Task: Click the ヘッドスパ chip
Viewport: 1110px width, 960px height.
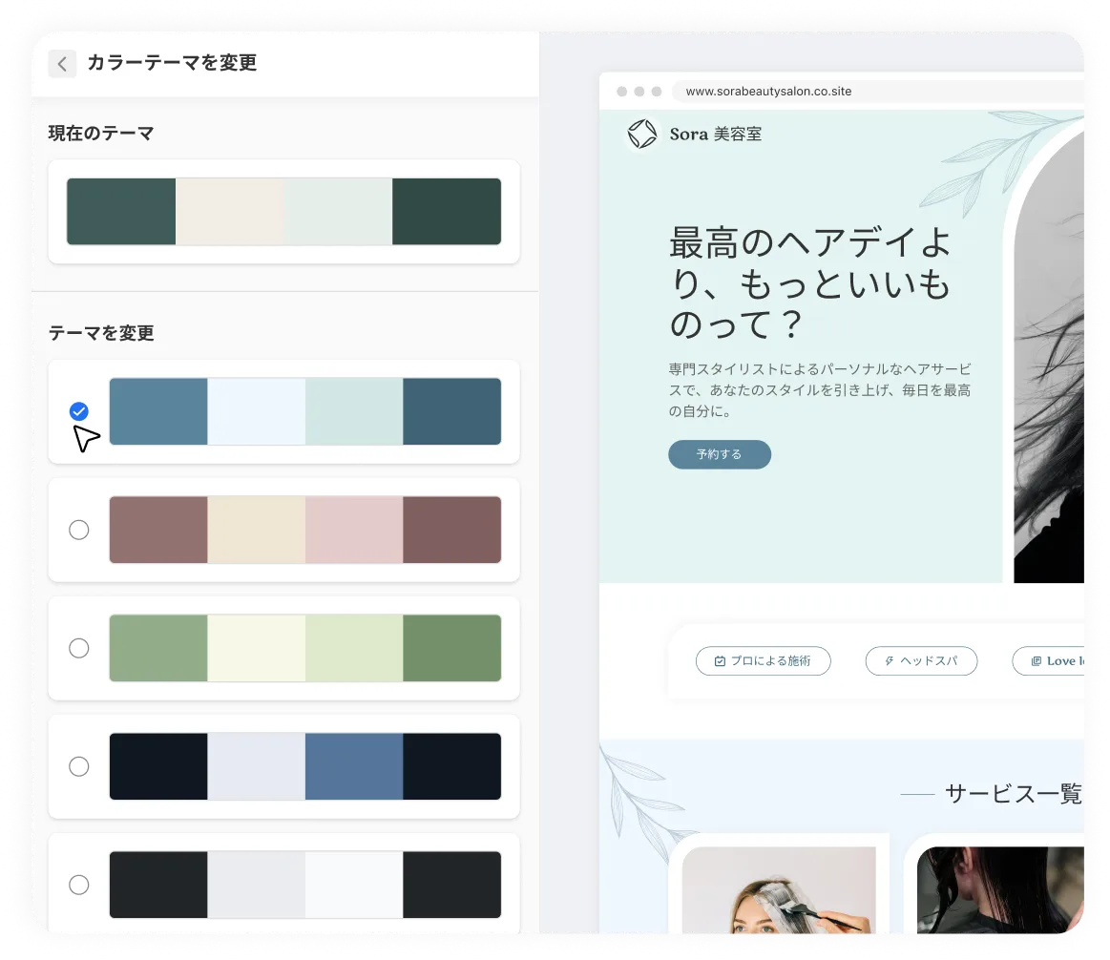Action: [921, 660]
